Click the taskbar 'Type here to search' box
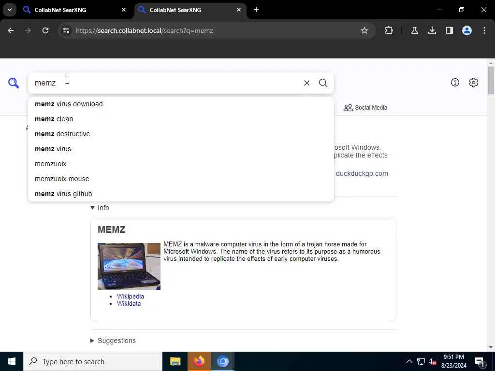Image resolution: width=495 pixels, height=371 pixels. (x=93, y=361)
